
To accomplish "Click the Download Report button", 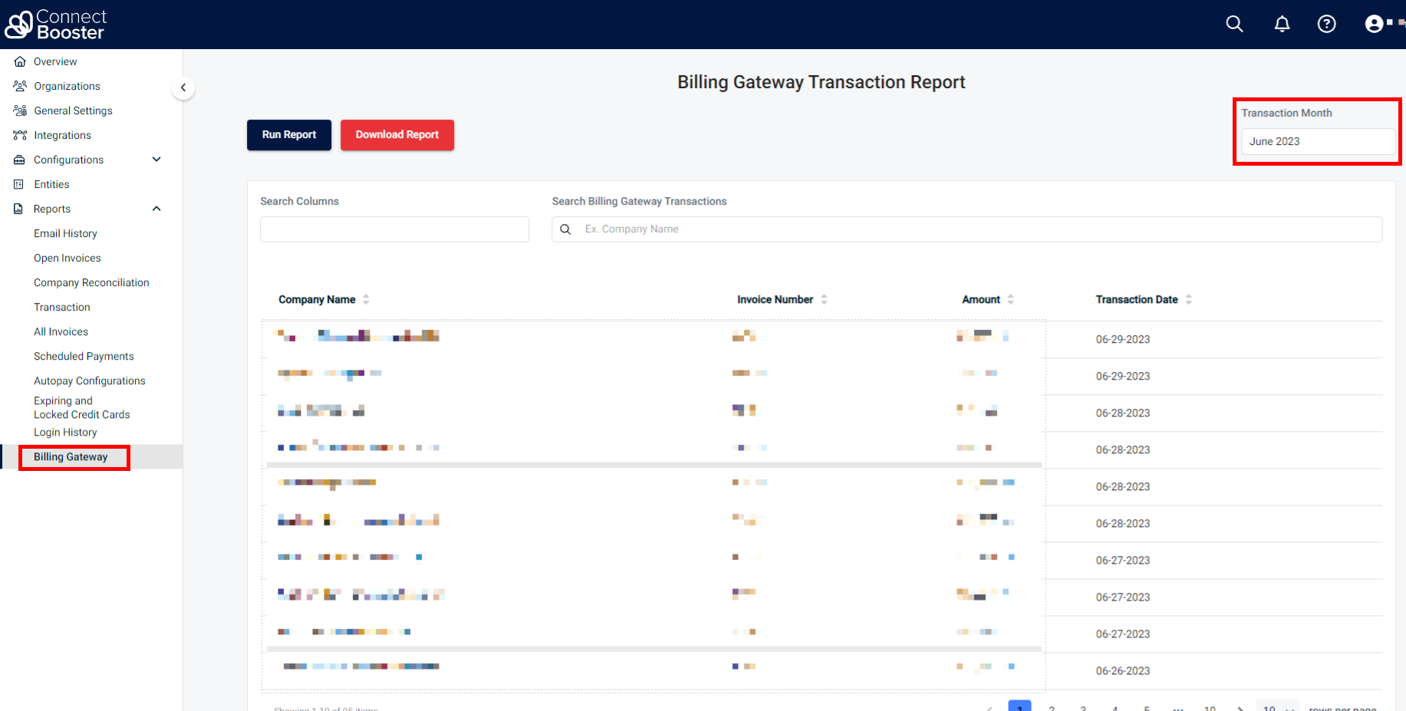I will click(397, 134).
